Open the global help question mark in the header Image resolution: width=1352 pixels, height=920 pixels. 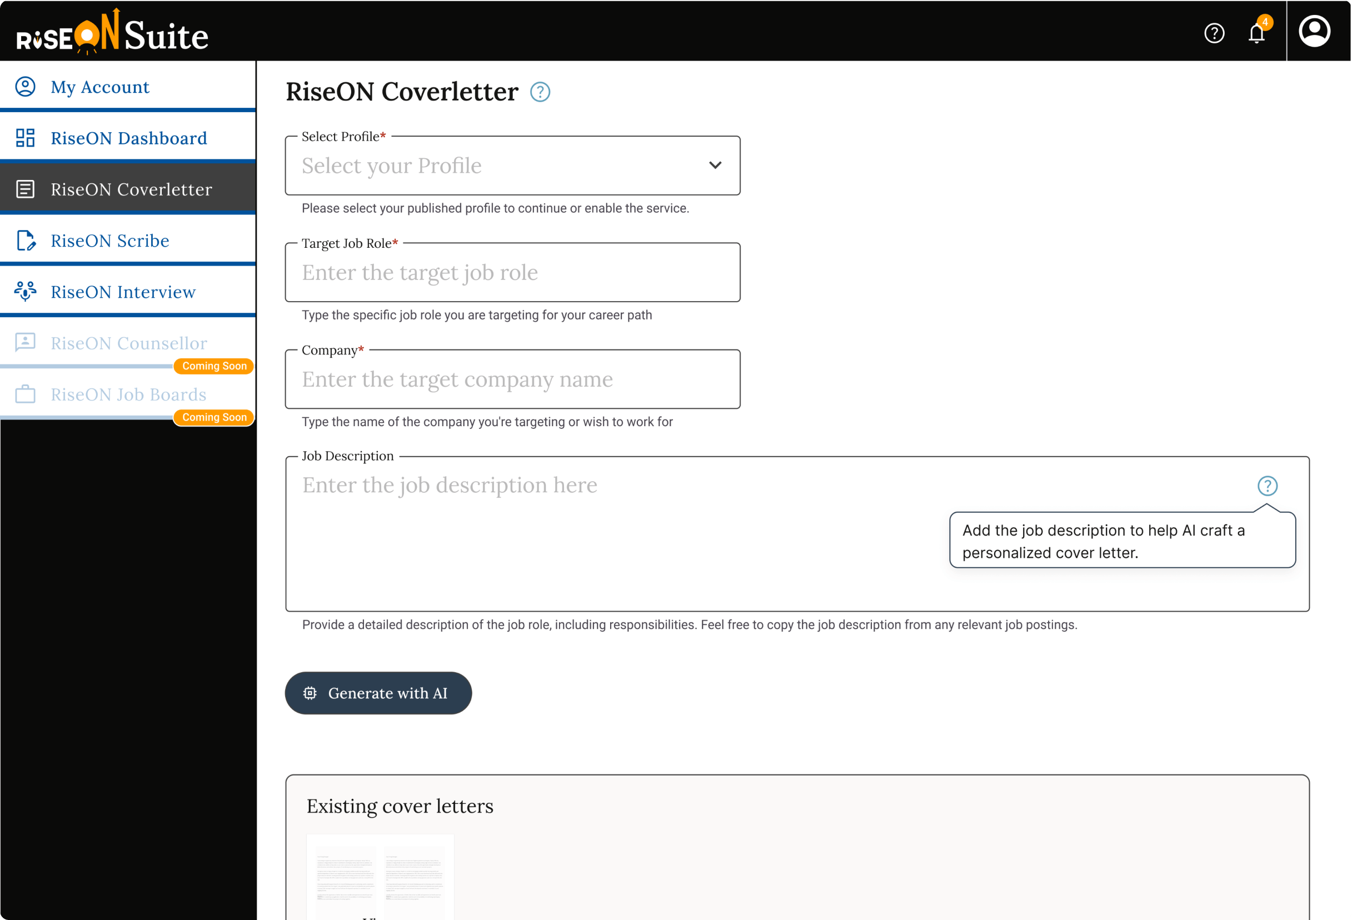(1214, 33)
